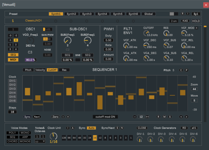Select clock DIV1 for the sequencer
209x150 pixels.
click(13, 81)
